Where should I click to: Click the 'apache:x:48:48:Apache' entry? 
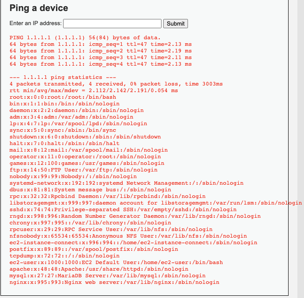[99, 268]
